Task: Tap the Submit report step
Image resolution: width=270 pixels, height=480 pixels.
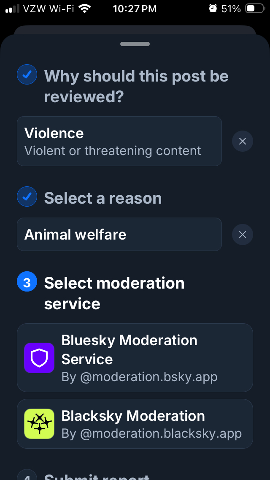Action: tap(97, 476)
